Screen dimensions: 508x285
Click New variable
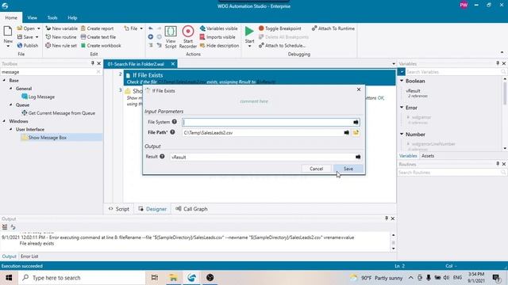pos(62,28)
